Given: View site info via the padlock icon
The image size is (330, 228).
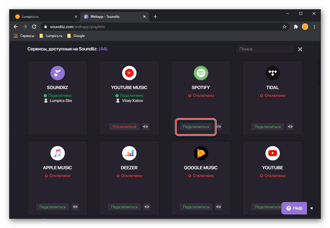Looking at the screenshot, I should pyautogui.click(x=46, y=27).
